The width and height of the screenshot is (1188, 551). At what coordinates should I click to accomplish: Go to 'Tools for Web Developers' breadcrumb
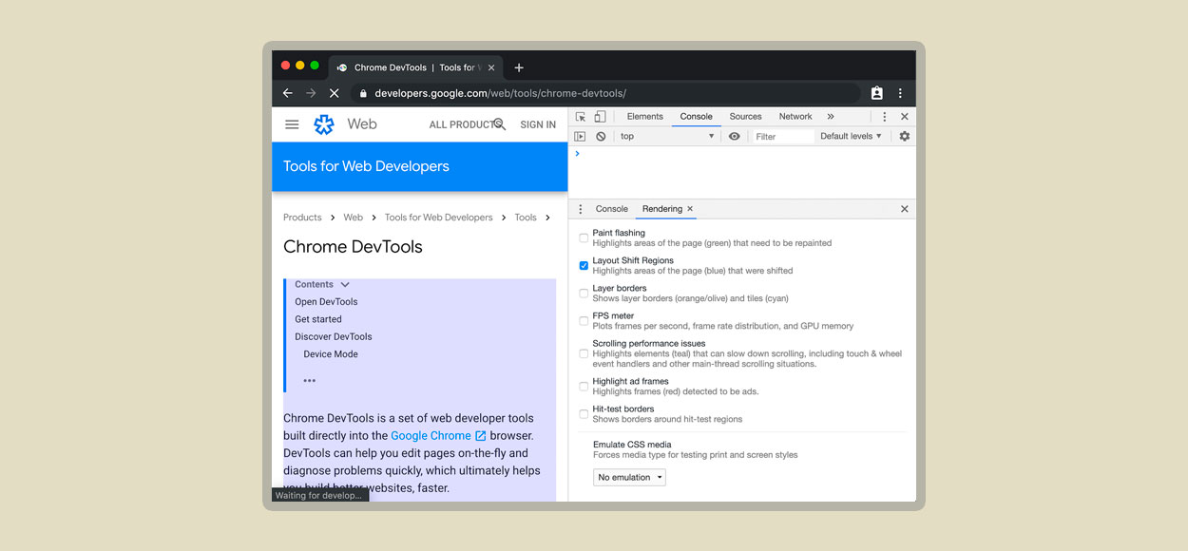point(438,218)
